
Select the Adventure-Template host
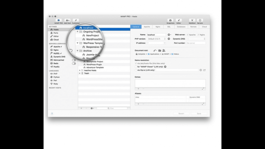tap(95, 68)
